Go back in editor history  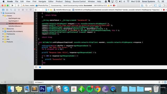(x=39, y=10)
